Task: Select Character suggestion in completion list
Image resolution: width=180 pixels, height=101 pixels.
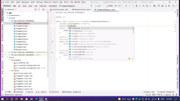Action: (x=100, y=28)
